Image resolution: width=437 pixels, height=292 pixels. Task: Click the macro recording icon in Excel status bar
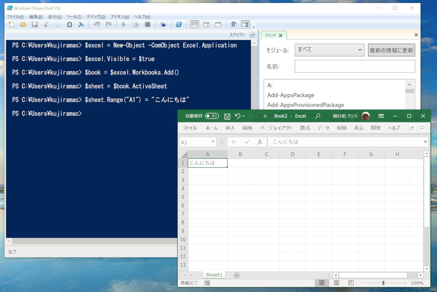click(x=207, y=283)
